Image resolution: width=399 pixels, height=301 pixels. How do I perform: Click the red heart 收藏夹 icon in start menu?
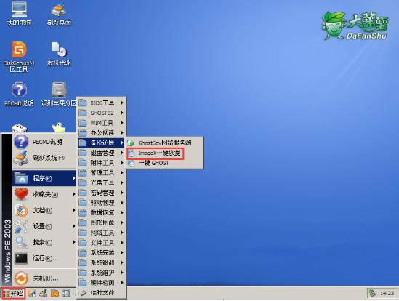click(x=21, y=194)
